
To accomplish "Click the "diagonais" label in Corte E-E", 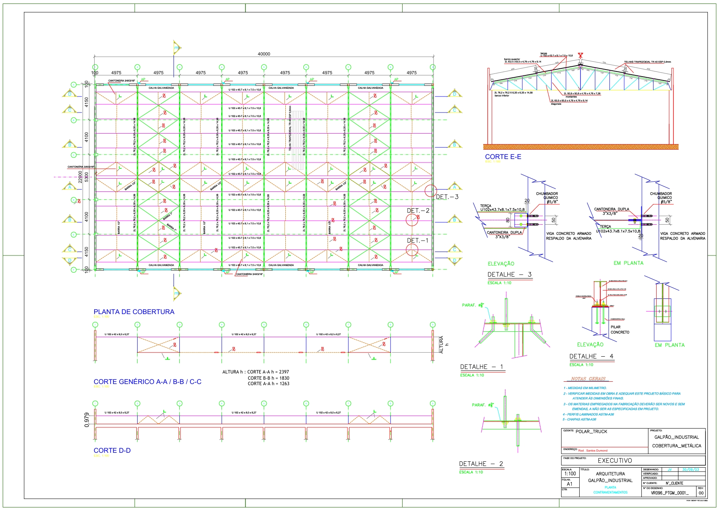I will (556, 104).
